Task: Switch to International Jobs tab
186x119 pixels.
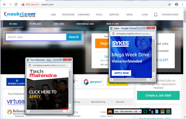Action: (x=85, y=24)
